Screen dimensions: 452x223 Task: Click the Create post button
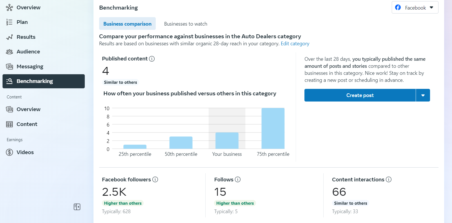click(360, 95)
